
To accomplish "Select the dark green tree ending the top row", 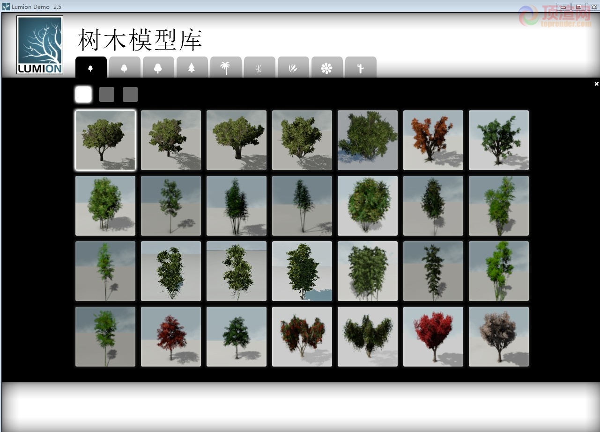I will point(499,140).
